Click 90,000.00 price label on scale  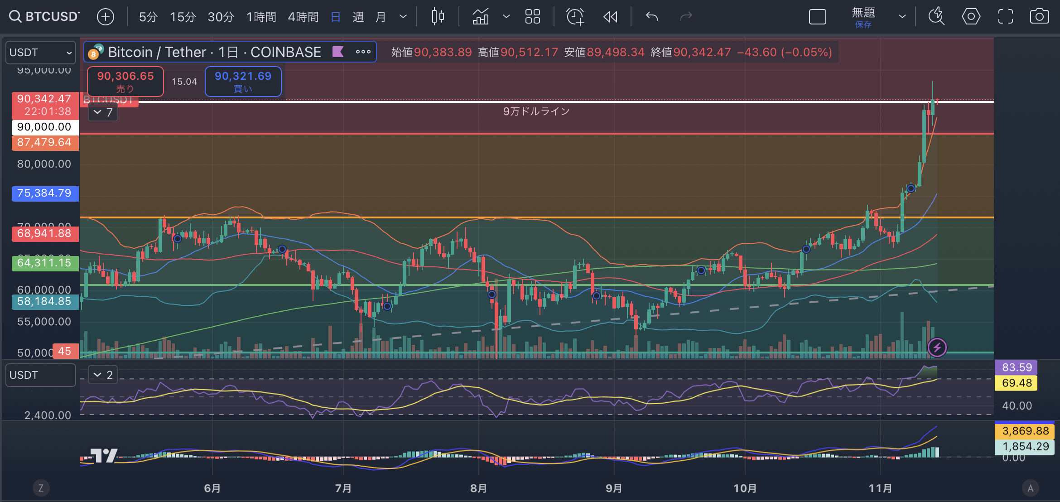44,127
